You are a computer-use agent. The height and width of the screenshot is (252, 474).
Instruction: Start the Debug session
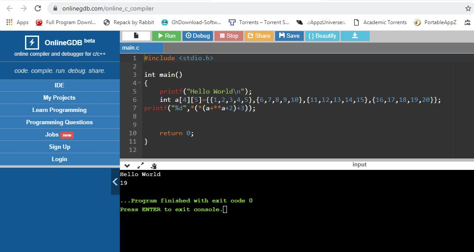197,36
